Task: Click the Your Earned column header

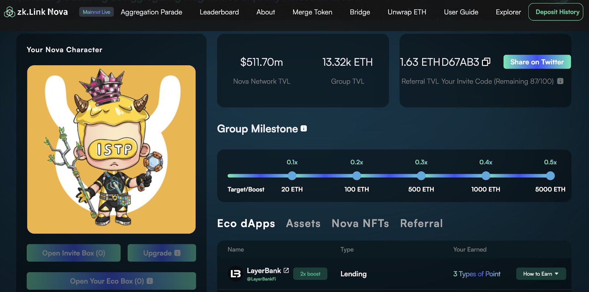Action: coord(470,249)
